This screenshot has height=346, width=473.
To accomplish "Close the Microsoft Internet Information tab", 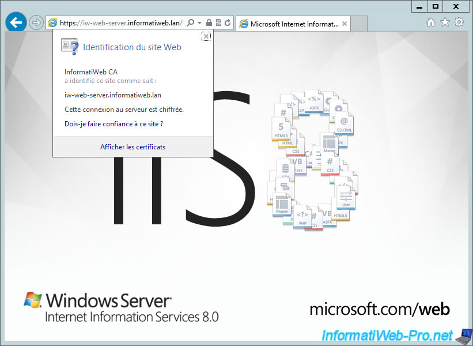I will [x=345, y=24].
